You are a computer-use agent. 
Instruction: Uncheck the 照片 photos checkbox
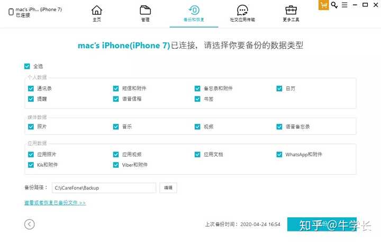31,127
